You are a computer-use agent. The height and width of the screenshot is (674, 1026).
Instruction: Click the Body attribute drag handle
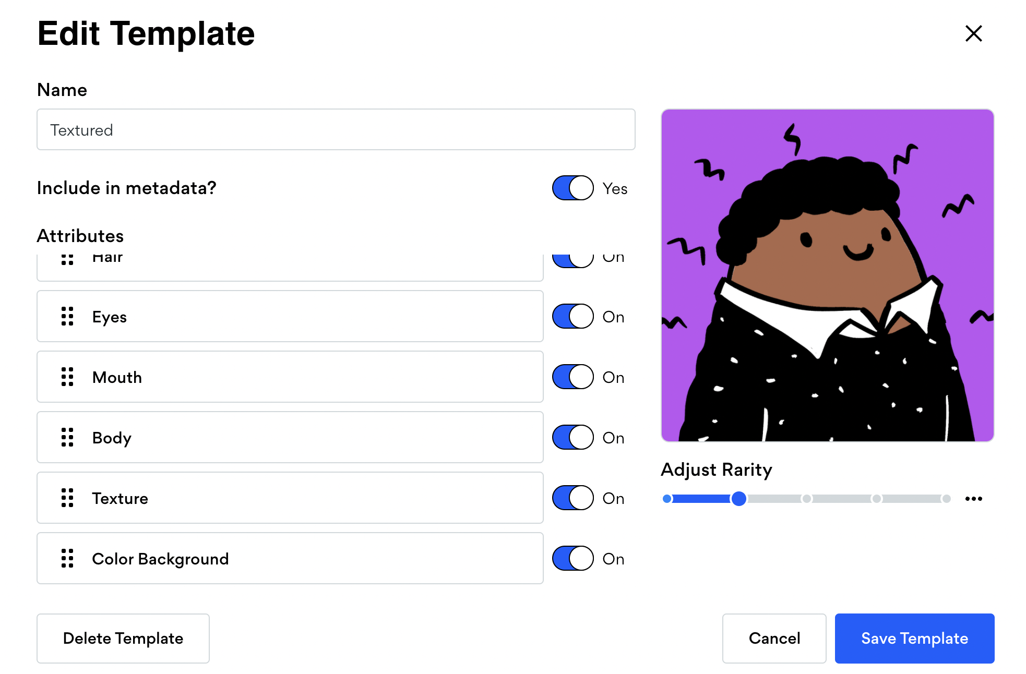coord(67,437)
